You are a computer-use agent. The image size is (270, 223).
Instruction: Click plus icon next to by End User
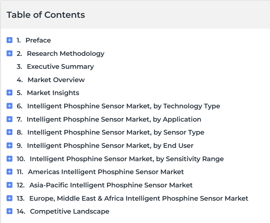tap(9, 145)
